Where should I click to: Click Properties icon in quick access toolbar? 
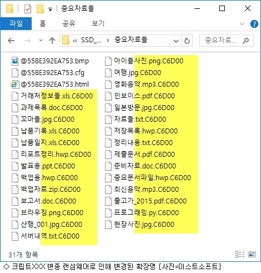[x=28, y=9]
